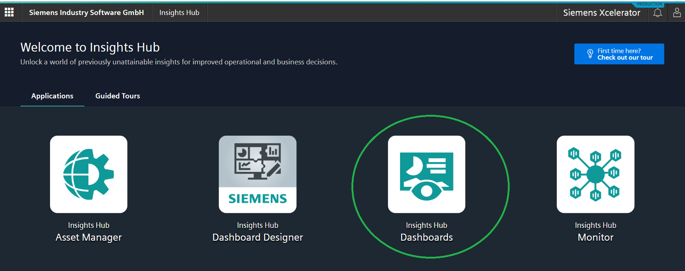Click First time here tour button
Screen dimensions: 685x271
[619, 54]
